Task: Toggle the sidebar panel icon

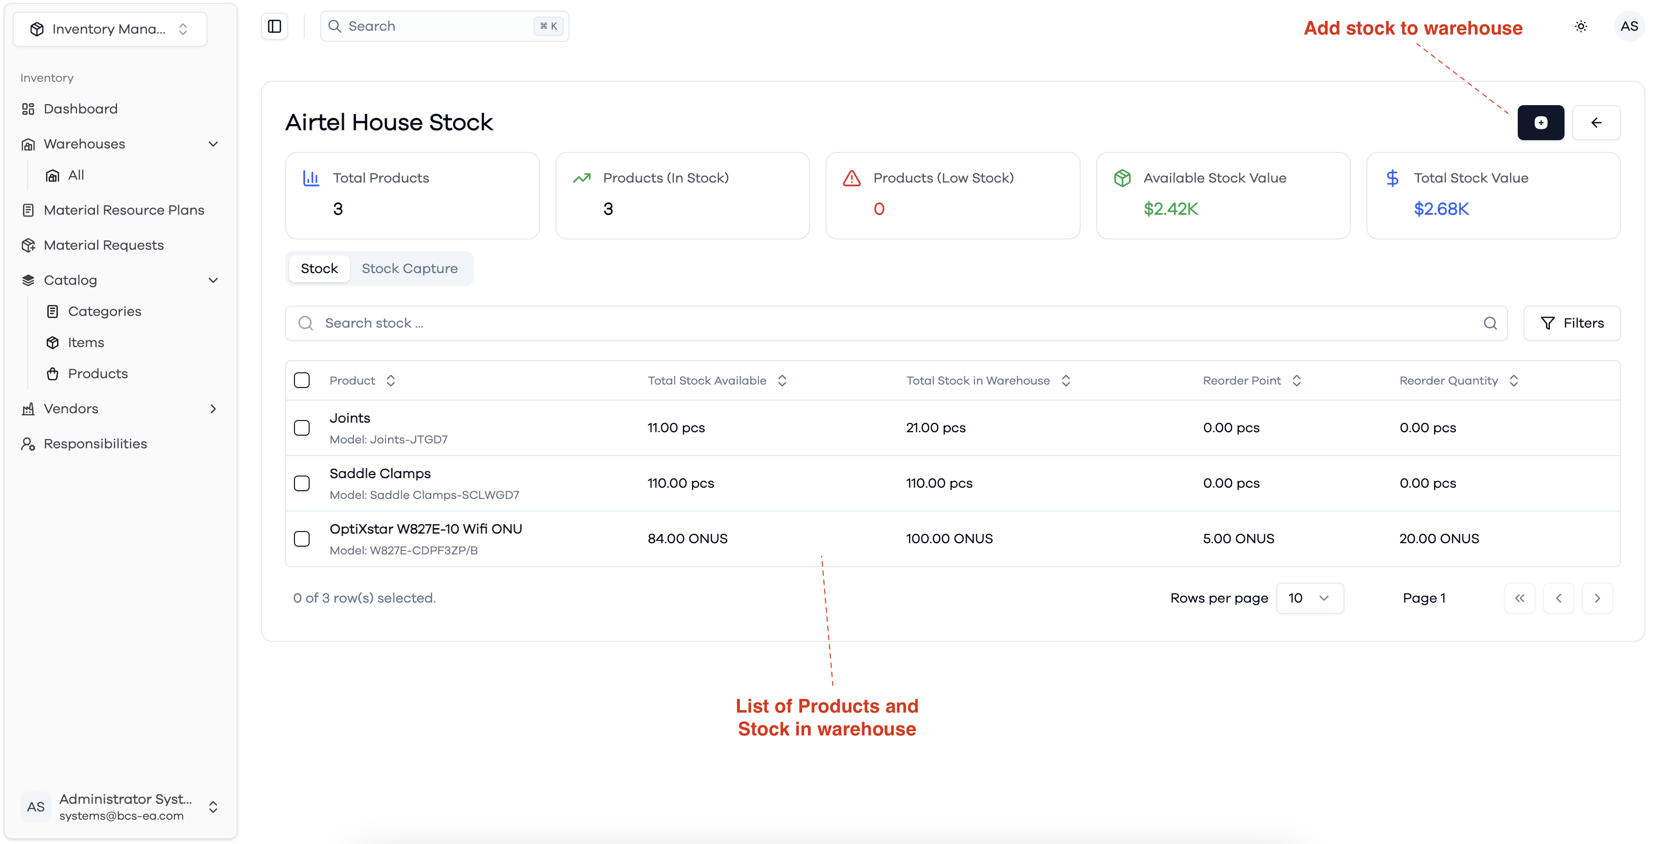Action: pyautogui.click(x=275, y=26)
